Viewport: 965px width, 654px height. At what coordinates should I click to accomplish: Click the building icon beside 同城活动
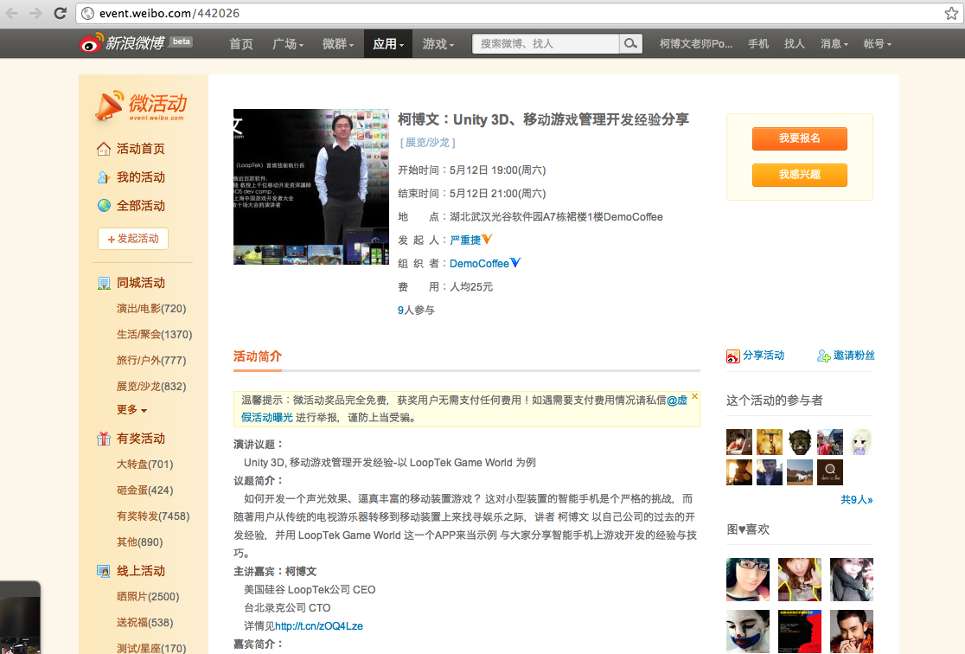point(104,283)
